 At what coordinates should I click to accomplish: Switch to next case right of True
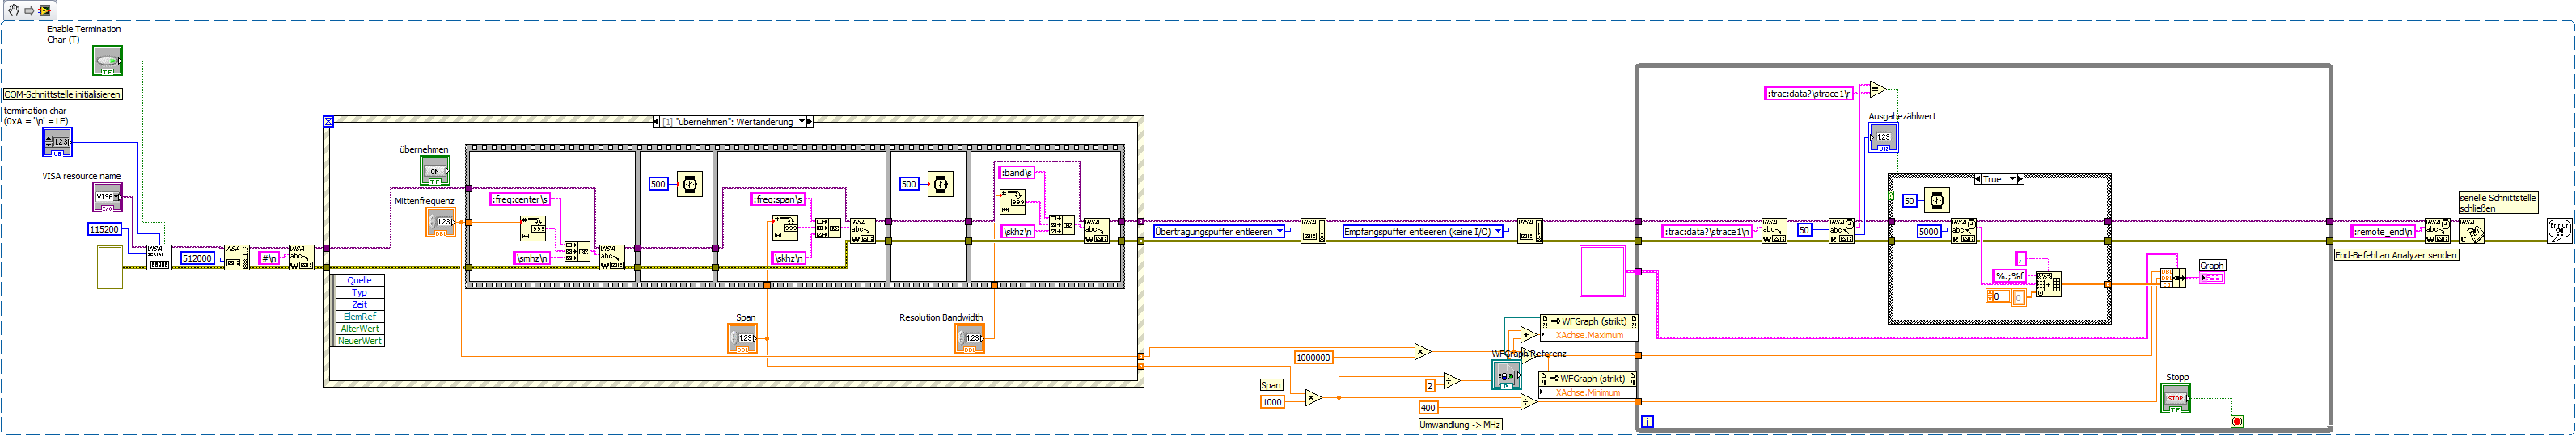tap(2020, 179)
